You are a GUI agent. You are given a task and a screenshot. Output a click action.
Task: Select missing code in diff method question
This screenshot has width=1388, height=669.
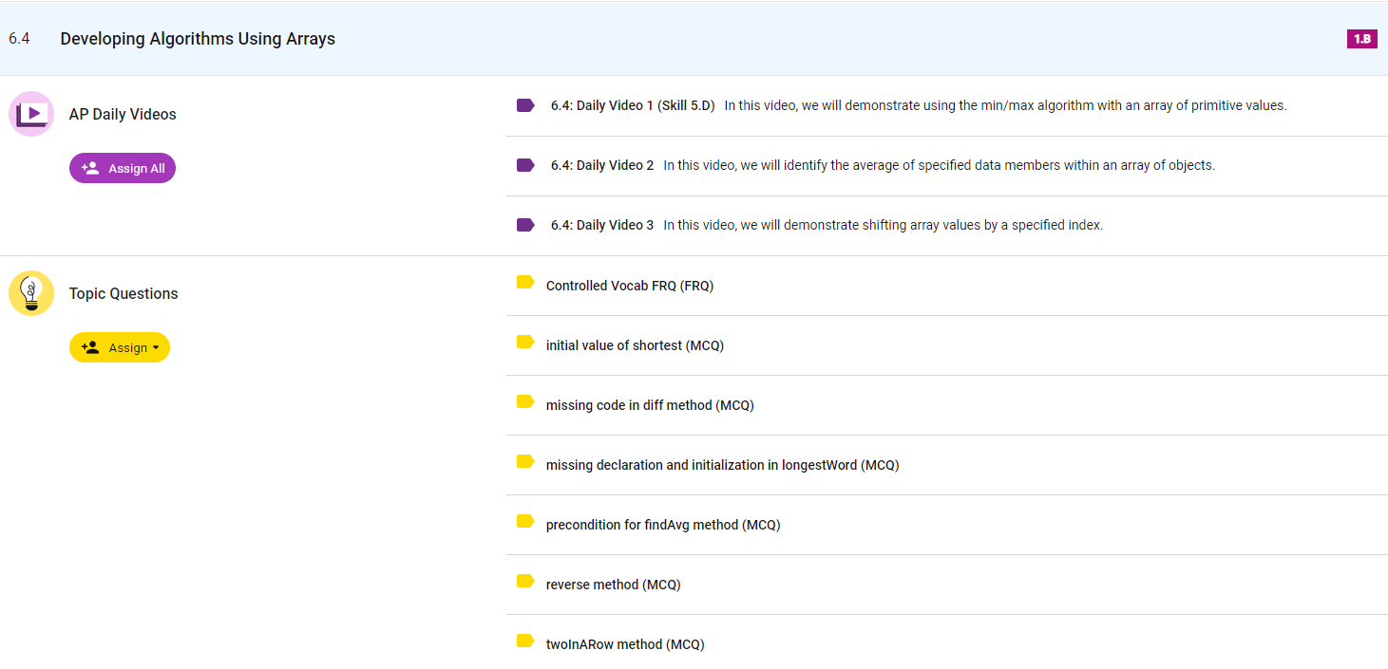649,405
